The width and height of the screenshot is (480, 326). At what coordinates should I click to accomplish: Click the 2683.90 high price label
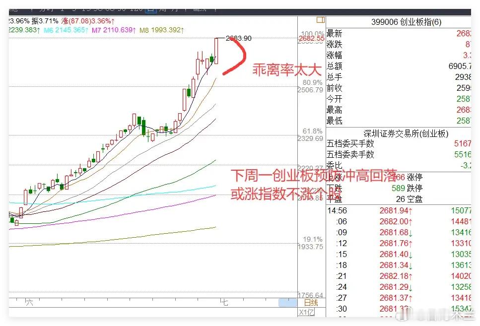click(238, 38)
